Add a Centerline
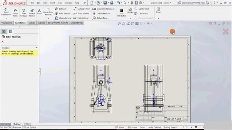The height and width of the screenshot is (130, 232). (141, 13)
